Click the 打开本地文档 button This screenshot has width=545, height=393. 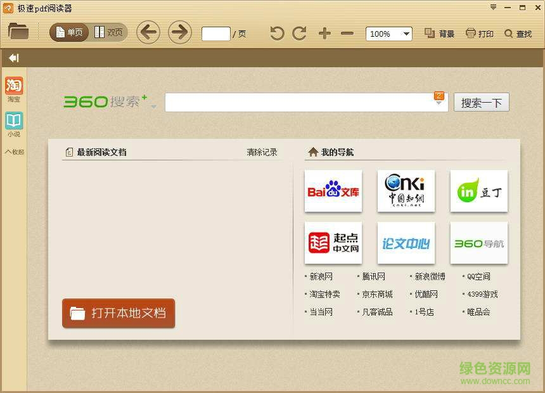[118, 313]
